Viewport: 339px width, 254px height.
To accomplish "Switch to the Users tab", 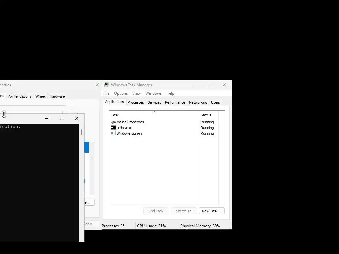I will [215, 102].
